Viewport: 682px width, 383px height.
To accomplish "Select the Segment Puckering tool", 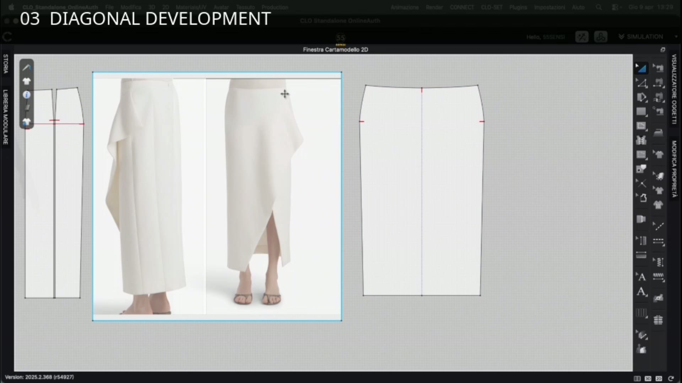I will pos(658,277).
